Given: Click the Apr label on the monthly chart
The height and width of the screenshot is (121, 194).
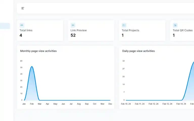Looking at the screenshot, I should tap(47, 104).
